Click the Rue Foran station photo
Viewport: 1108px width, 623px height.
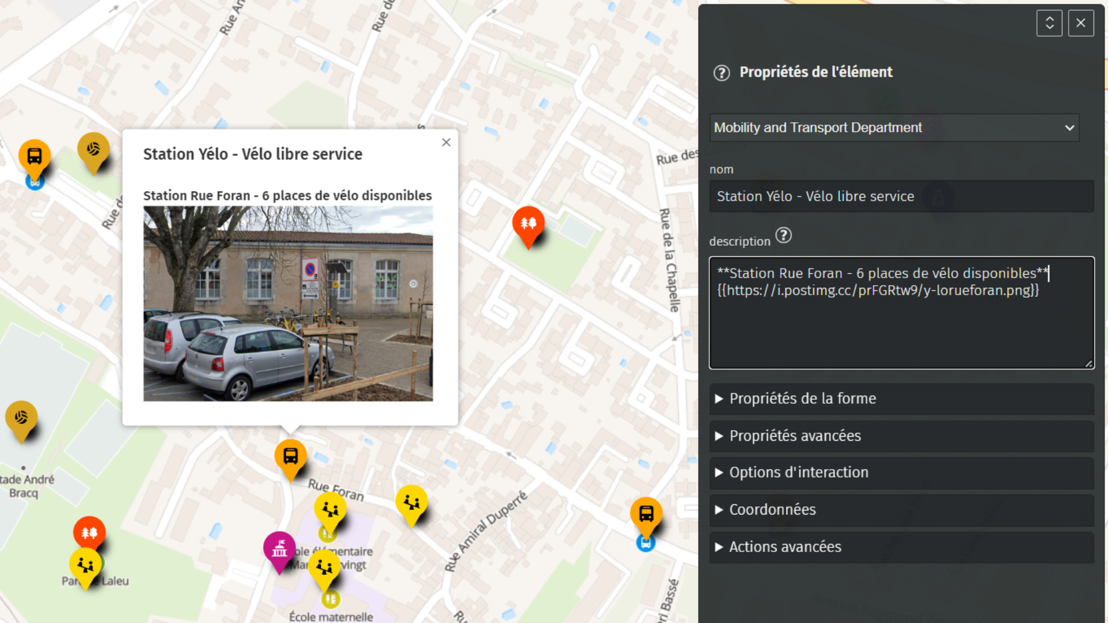coord(288,304)
